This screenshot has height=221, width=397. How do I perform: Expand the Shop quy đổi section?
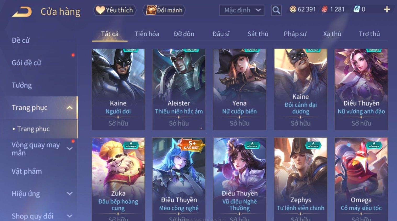pos(70,216)
